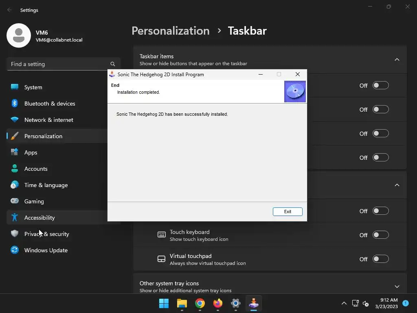
Task: Open the Apps icon in sidebar
Action: coord(15,152)
